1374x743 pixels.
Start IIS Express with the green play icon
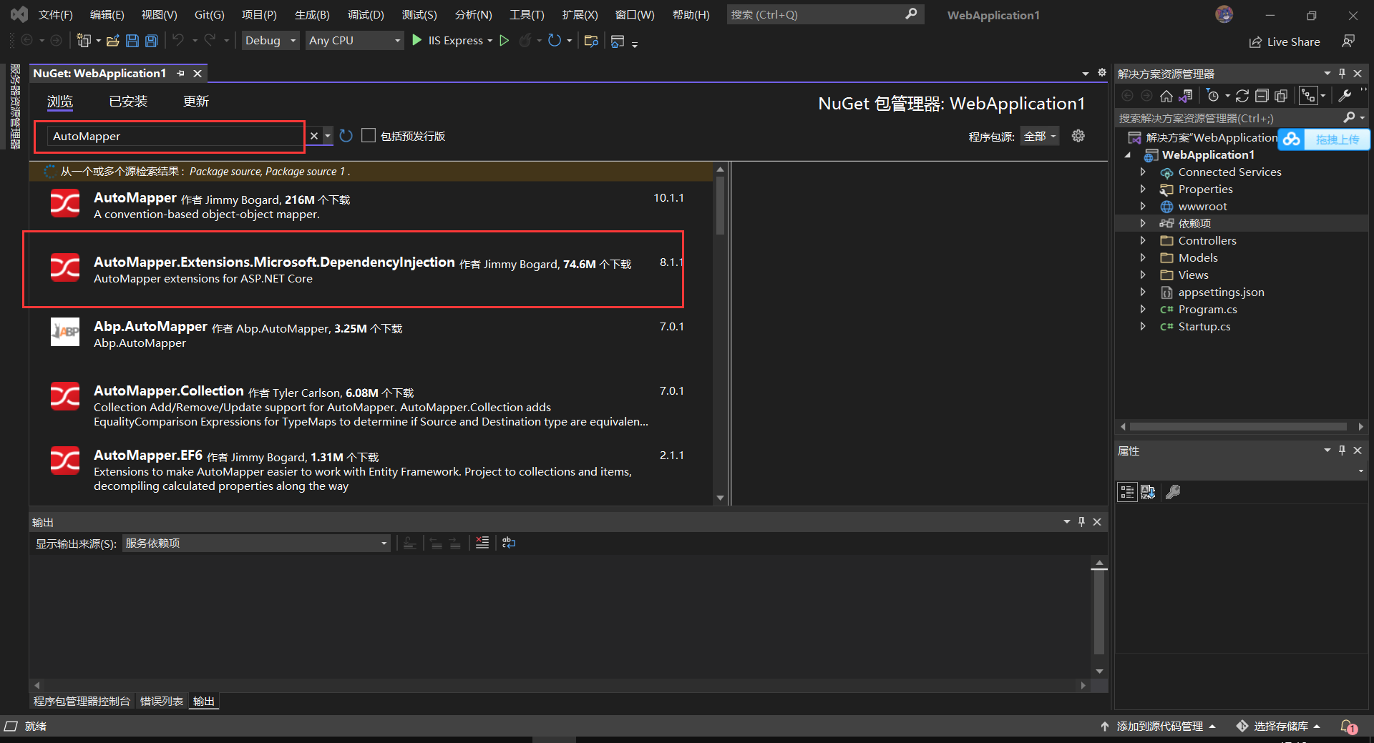point(417,41)
